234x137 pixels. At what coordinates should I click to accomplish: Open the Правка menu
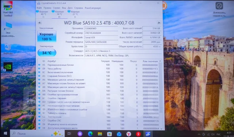coord(47,8)
